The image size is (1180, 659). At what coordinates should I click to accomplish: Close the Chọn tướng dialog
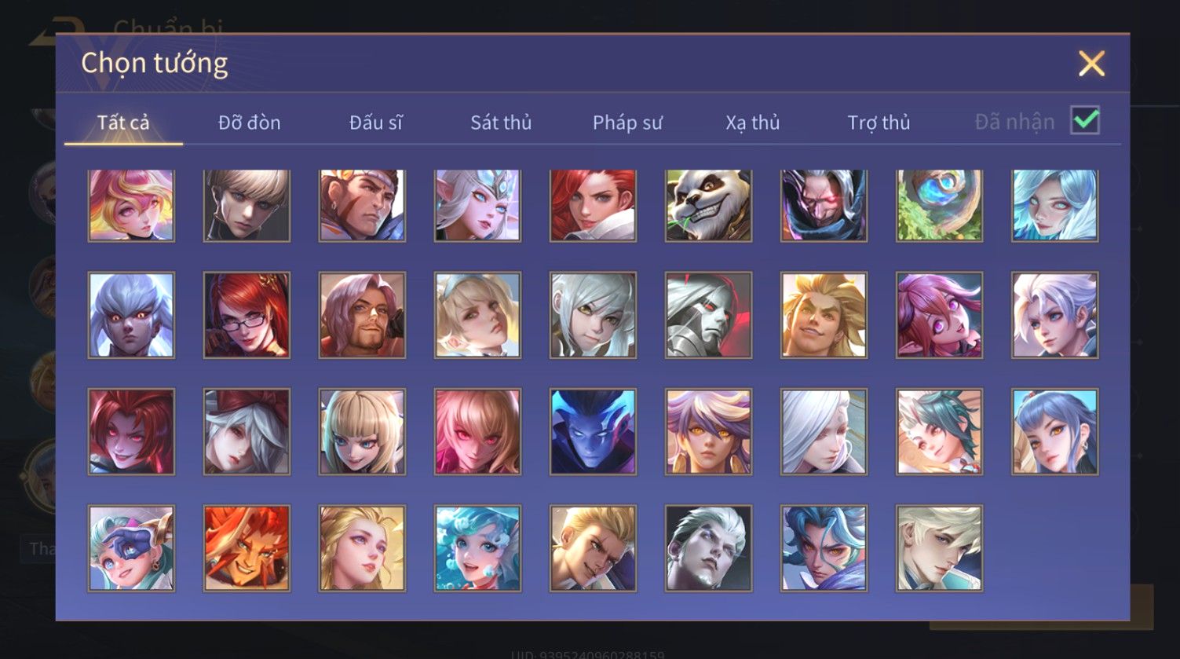coord(1091,64)
